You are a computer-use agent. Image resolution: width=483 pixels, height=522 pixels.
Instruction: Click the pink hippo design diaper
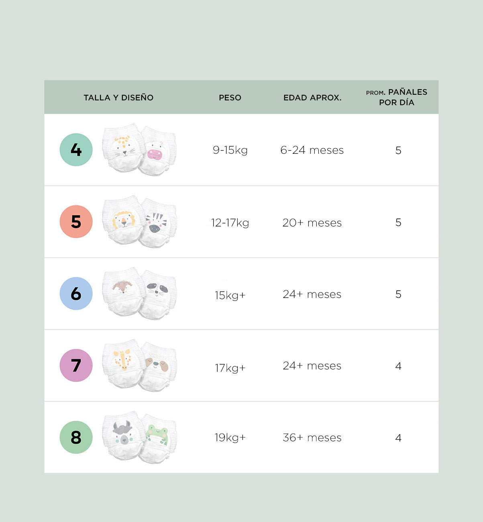[157, 152]
